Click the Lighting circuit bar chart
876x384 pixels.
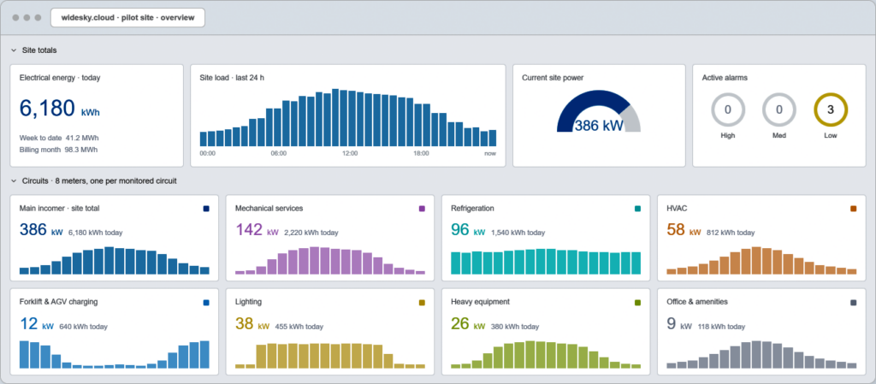[330, 356]
